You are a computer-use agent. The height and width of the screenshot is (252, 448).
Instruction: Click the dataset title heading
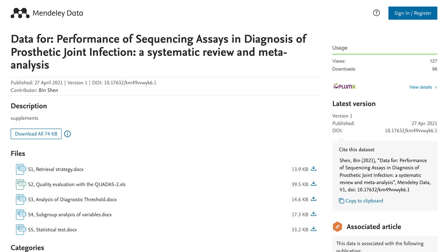tap(159, 52)
